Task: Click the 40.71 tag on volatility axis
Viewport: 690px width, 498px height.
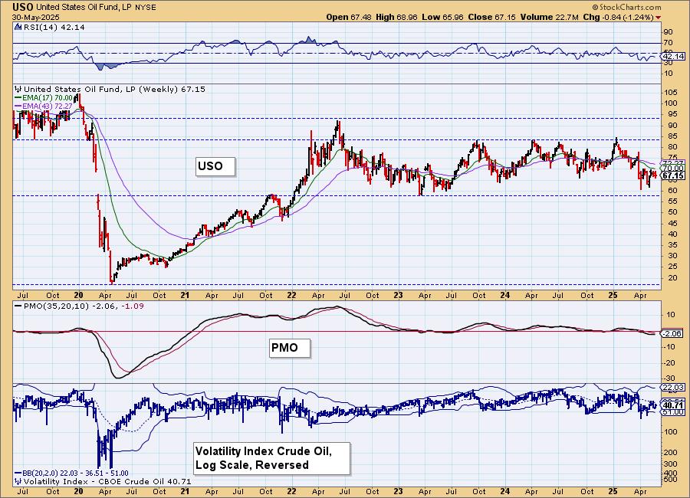Action: coord(673,405)
